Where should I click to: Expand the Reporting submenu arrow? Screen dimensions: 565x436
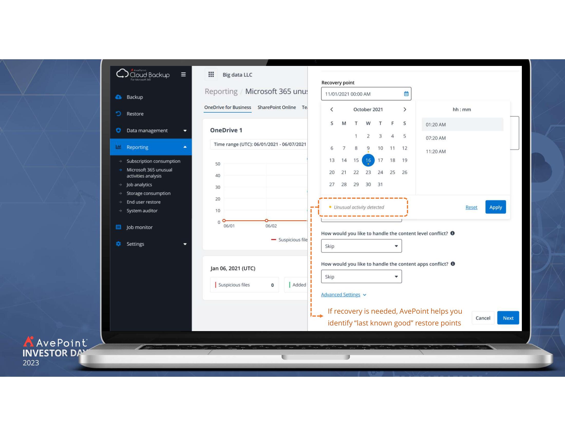pyautogui.click(x=186, y=147)
